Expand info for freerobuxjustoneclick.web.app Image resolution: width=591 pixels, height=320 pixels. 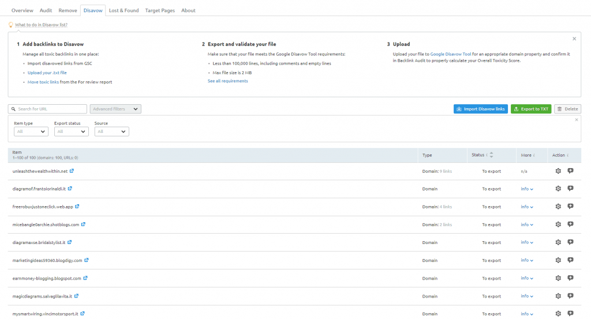(527, 207)
